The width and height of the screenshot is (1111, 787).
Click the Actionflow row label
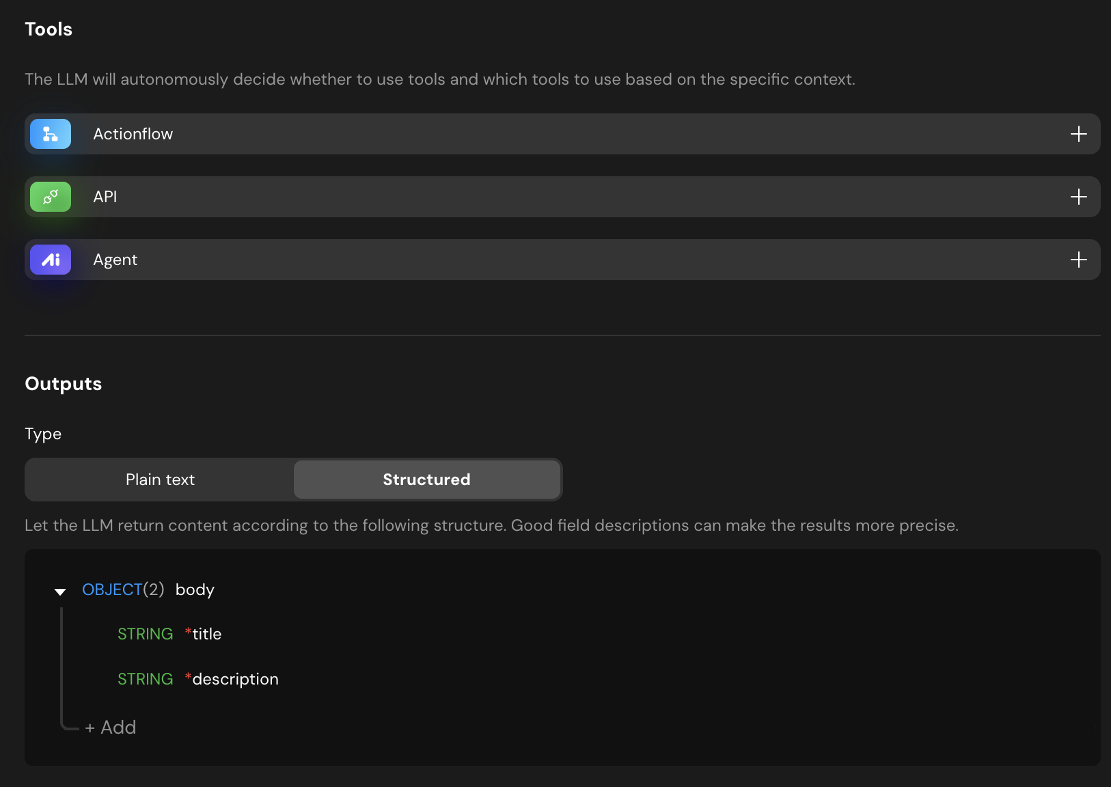point(133,134)
